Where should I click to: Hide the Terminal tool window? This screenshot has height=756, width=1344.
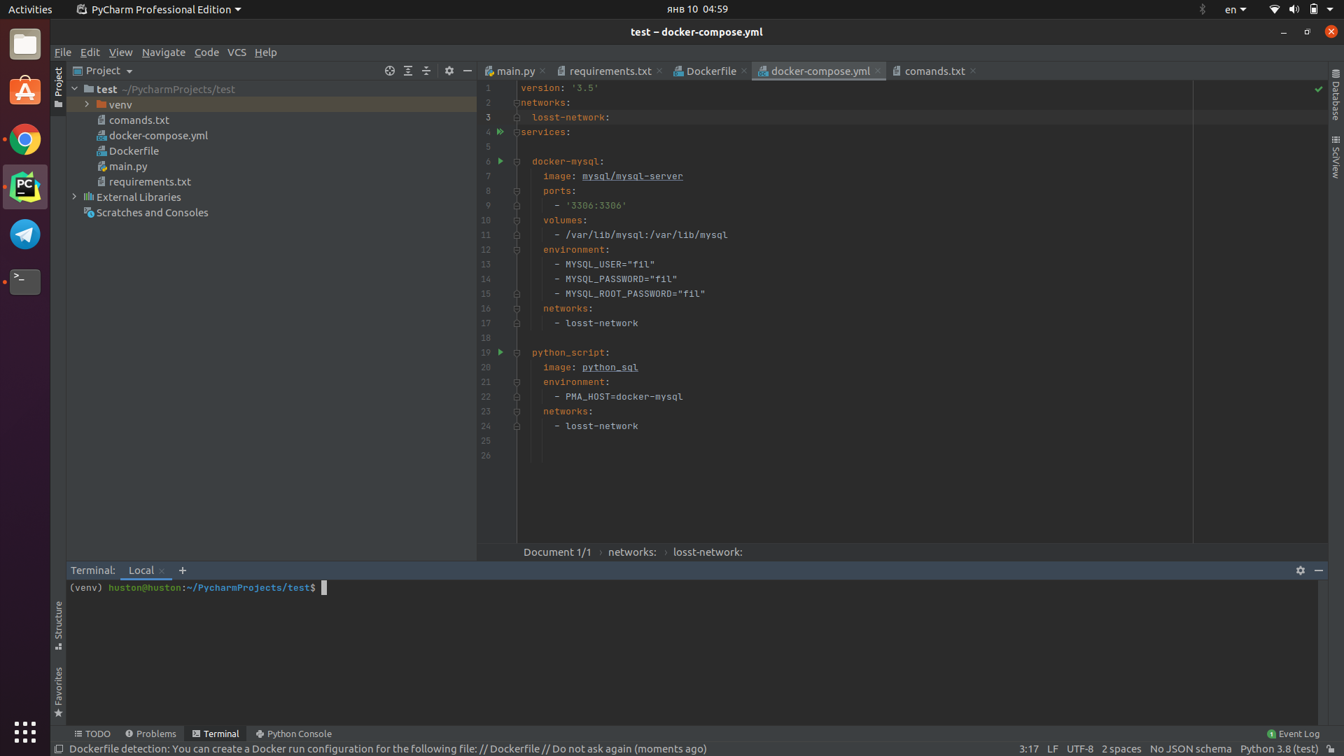[1319, 570]
